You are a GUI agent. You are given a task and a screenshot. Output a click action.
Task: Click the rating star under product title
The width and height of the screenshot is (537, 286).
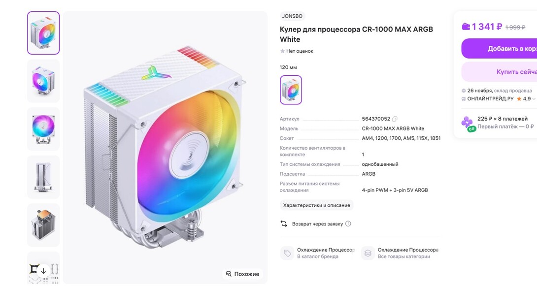tap(282, 51)
